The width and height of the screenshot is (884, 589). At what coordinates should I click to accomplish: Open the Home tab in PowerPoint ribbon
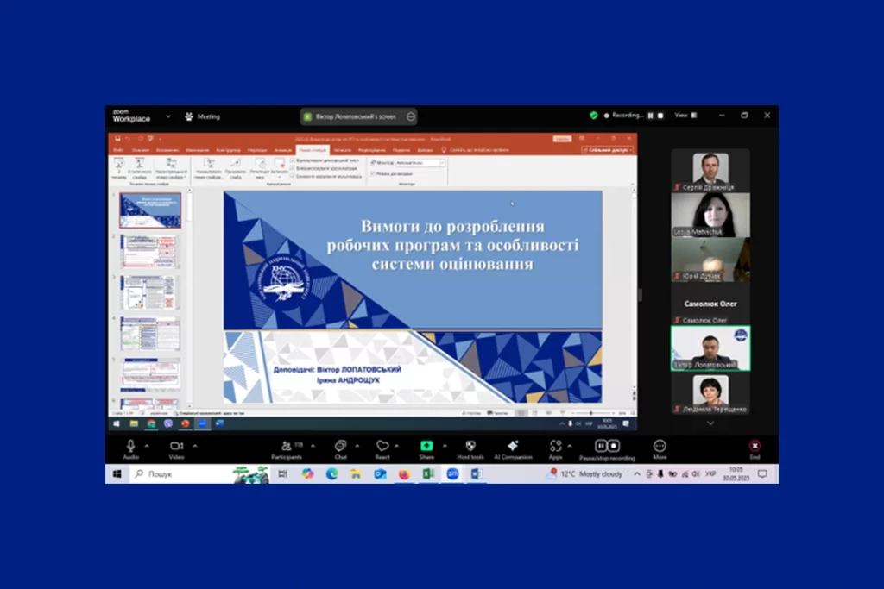(141, 150)
